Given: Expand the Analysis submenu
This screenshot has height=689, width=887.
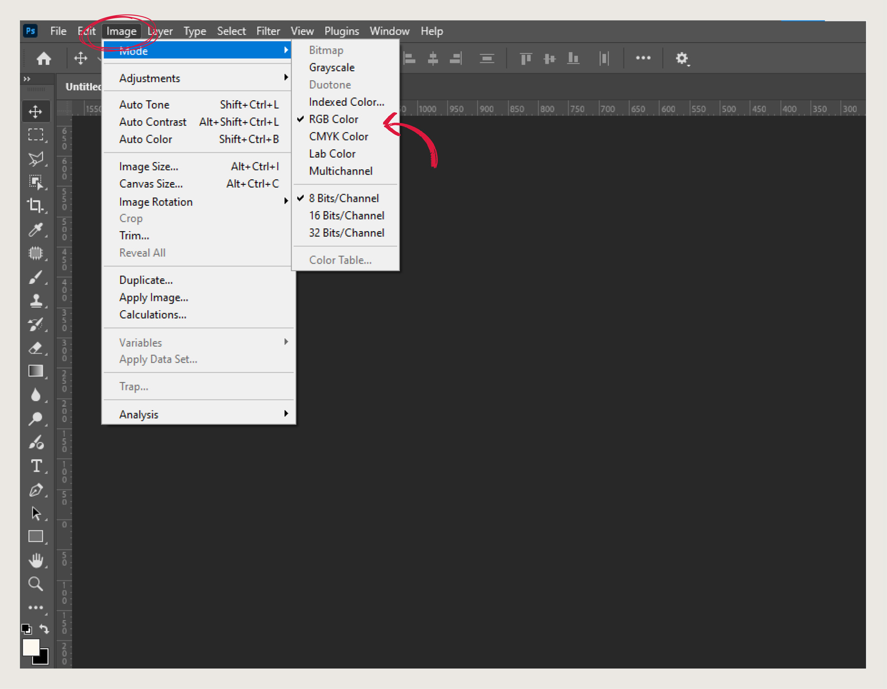Looking at the screenshot, I should (x=199, y=415).
